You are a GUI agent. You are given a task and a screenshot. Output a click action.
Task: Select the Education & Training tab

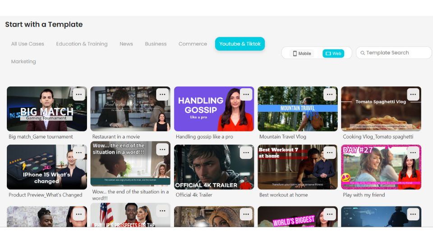(82, 44)
